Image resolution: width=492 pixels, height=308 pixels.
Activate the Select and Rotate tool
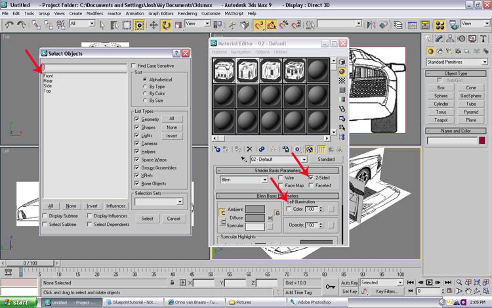point(167,24)
